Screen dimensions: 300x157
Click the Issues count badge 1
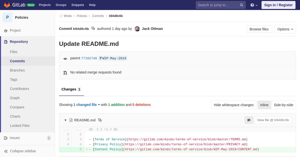(49, 138)
